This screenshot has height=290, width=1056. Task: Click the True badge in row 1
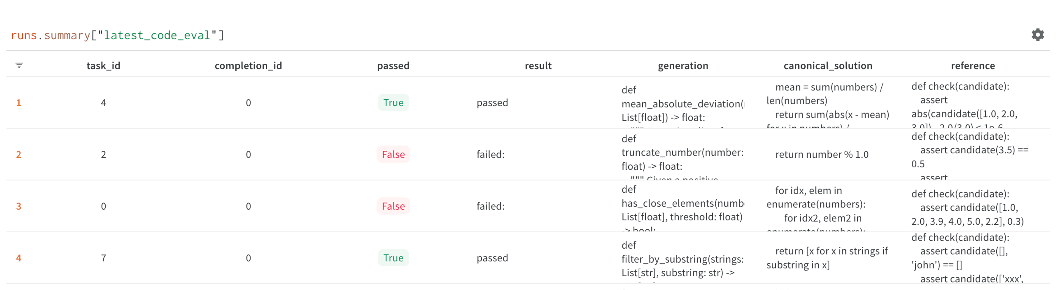(x=393, y=103)
